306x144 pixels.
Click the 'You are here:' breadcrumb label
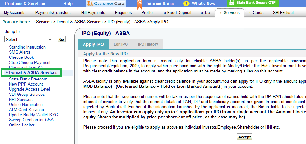click(16, 22)
